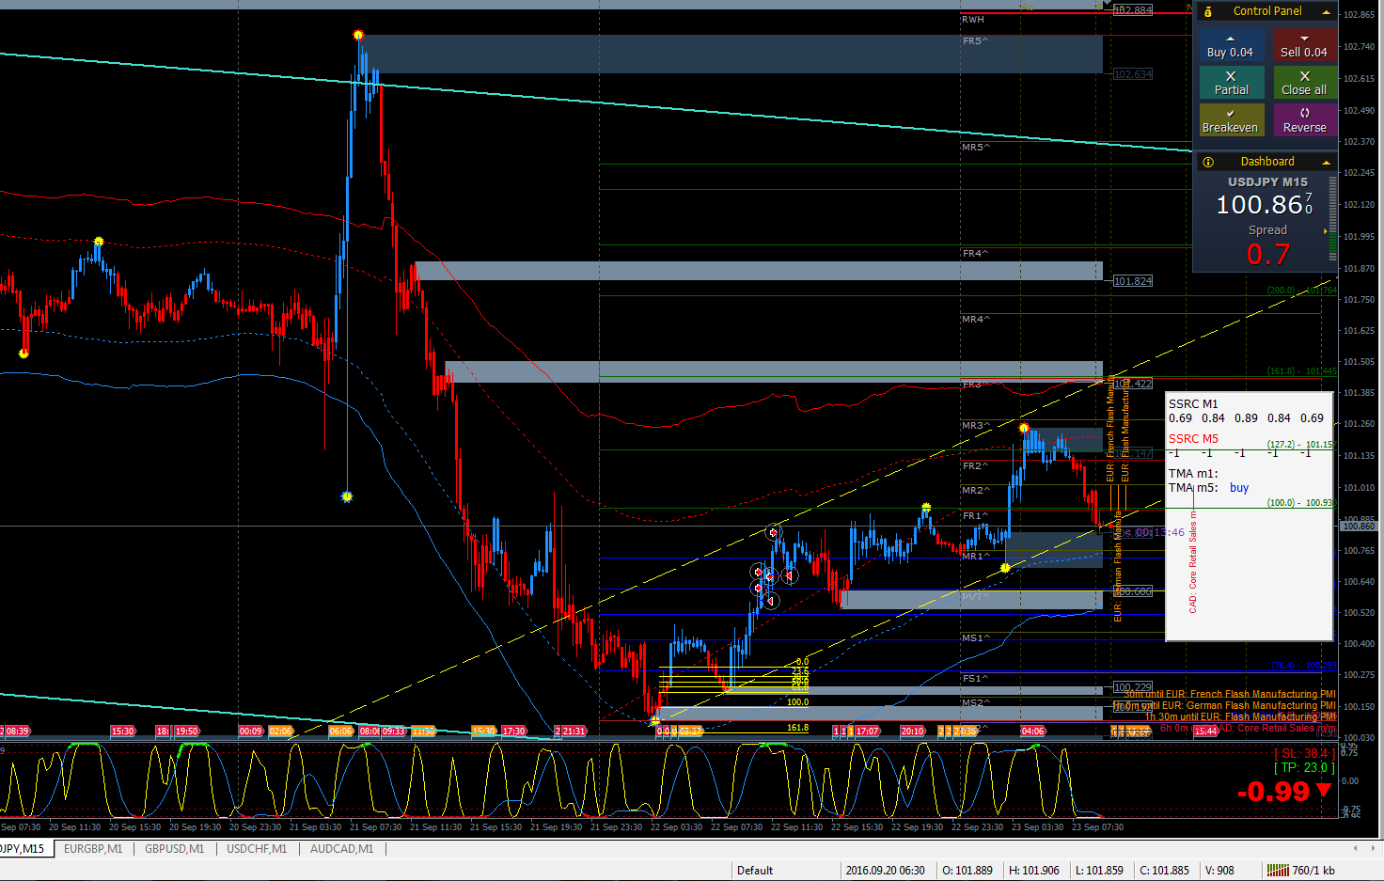Click the connection bars icon showing 760/1 kb

1277,870
